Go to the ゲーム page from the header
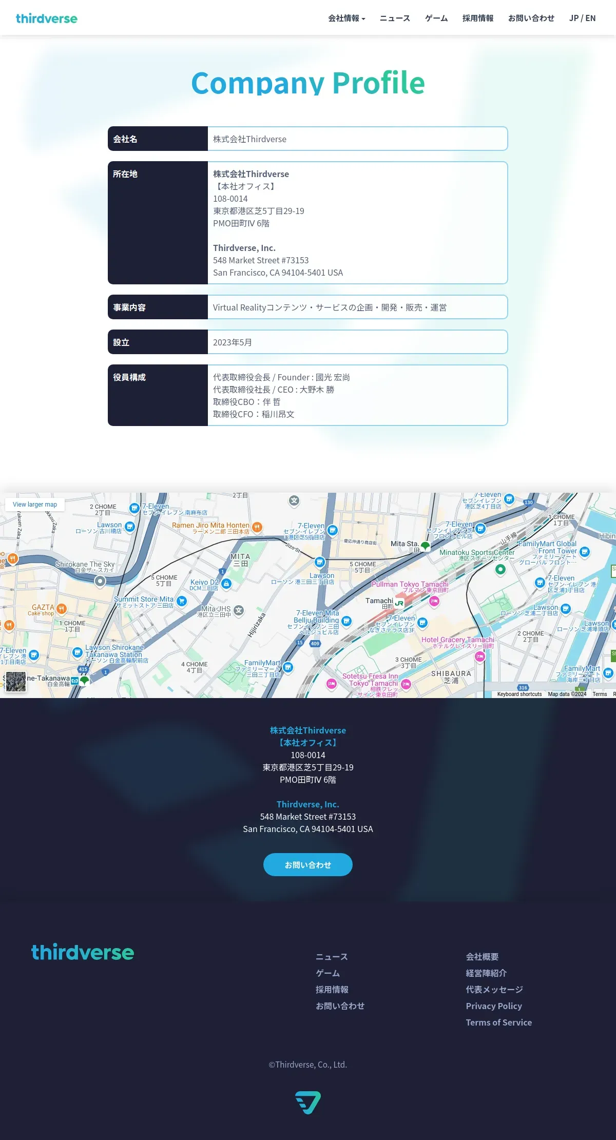Screen dimensions: 616x1140 (x=436, y=18)
